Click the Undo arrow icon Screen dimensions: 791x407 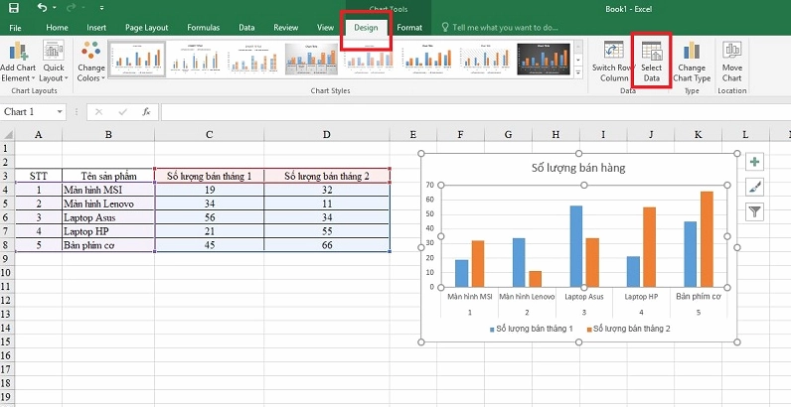tap(43, 8)
